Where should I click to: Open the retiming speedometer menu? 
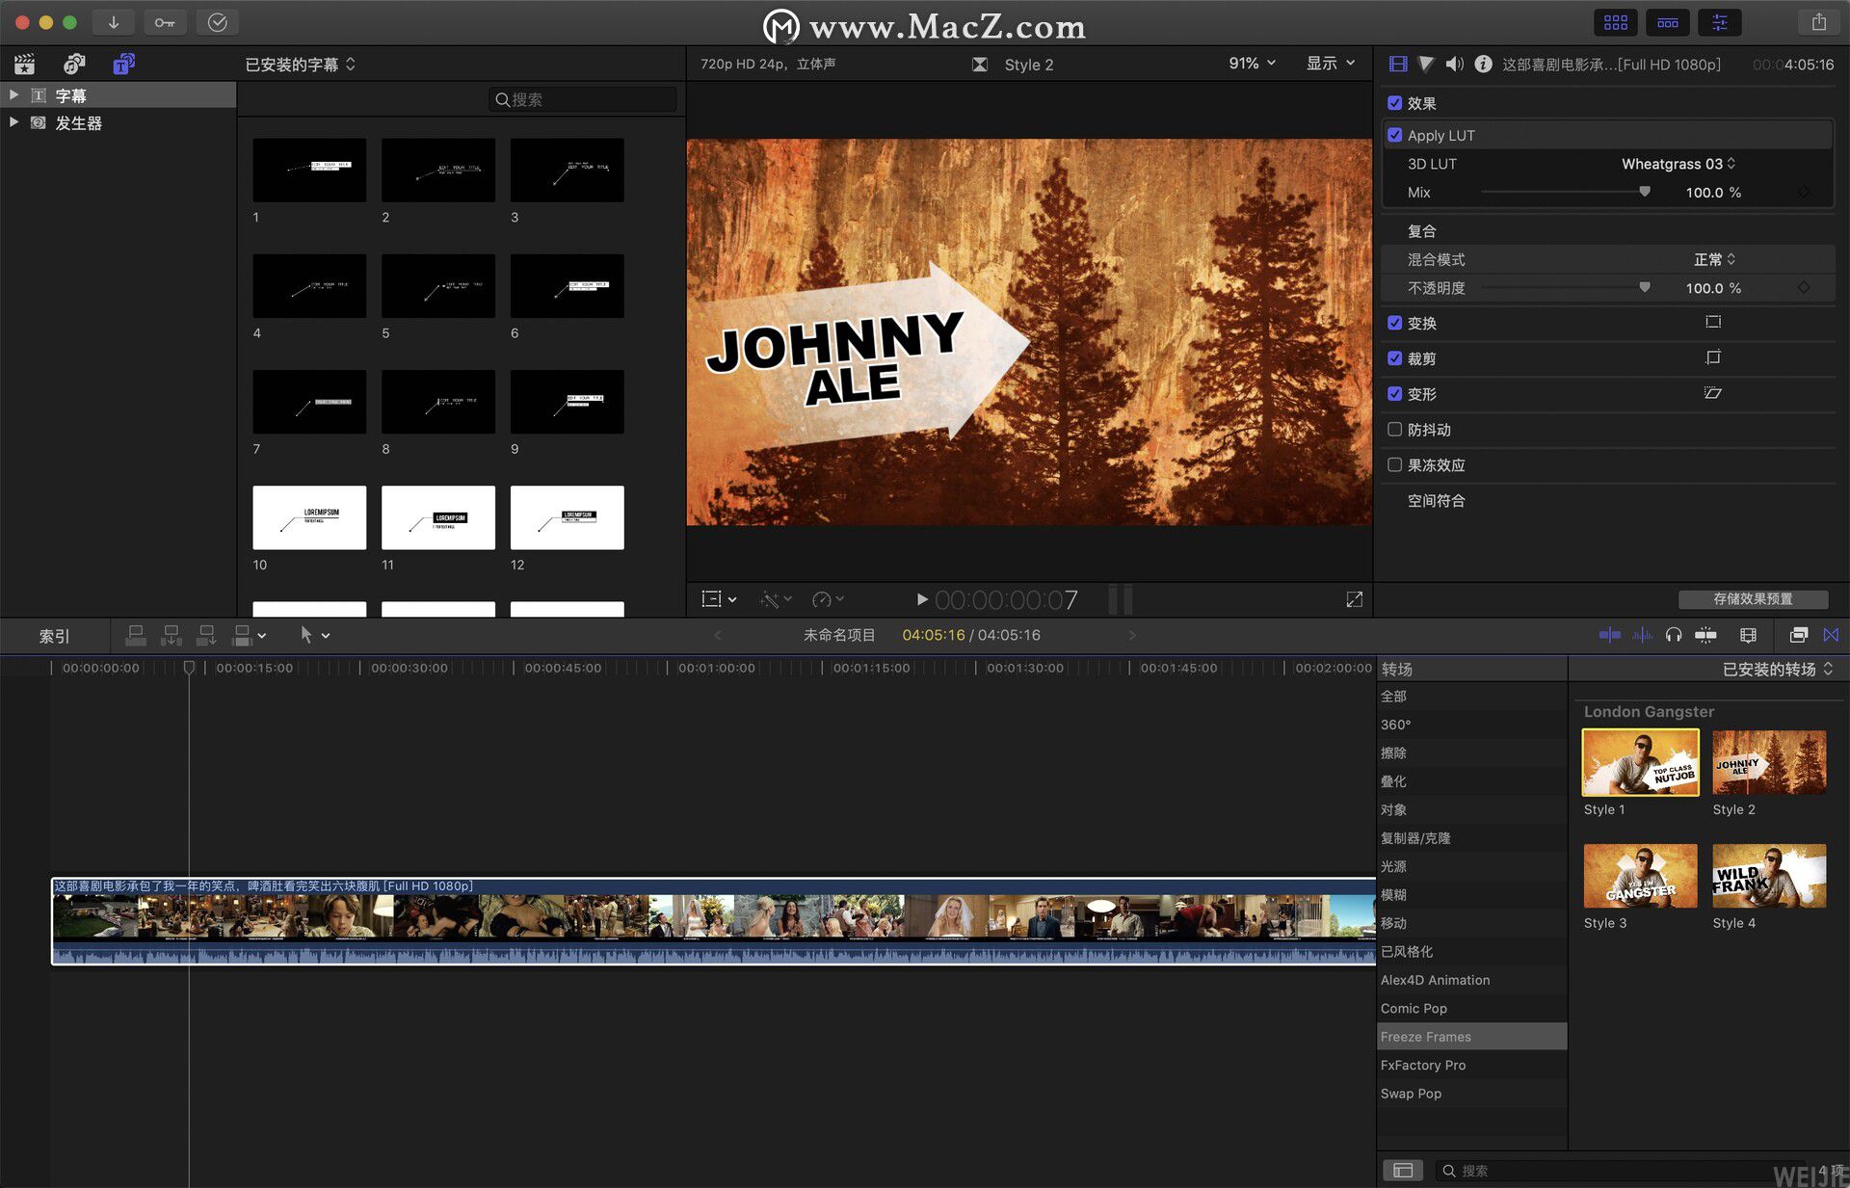point(828,599)
